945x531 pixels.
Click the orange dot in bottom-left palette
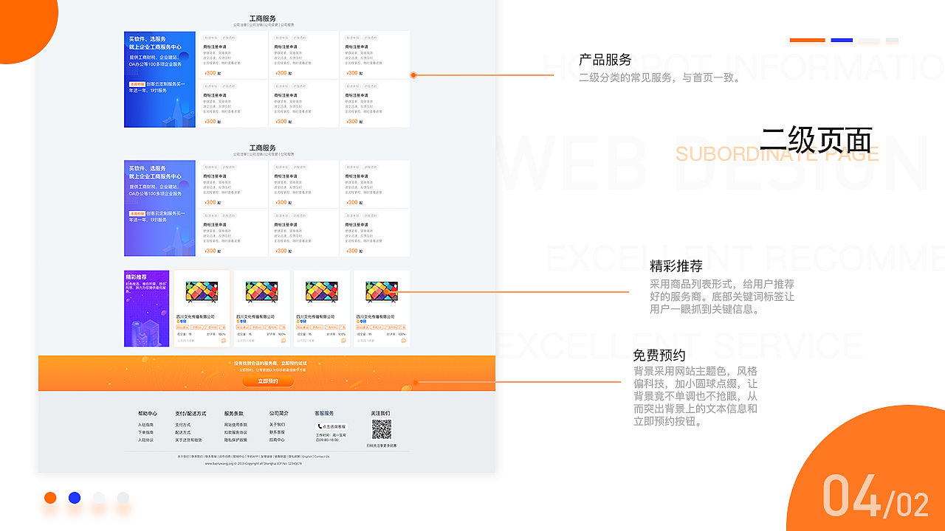(50, 498)
